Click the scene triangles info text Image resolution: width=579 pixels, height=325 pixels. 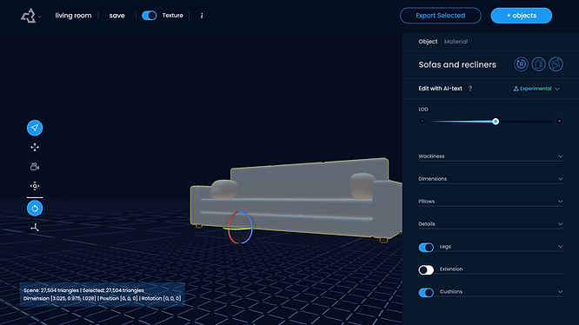click(x=83, y=290)
